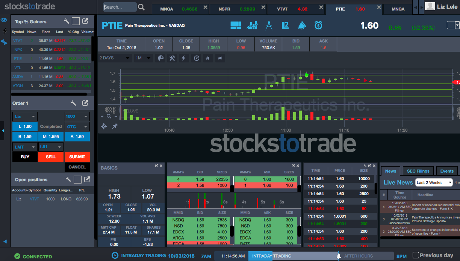This screenshot has height=261, width=460.
Task: Pop out the Order 1 panel
Action: tap(86, 103)
